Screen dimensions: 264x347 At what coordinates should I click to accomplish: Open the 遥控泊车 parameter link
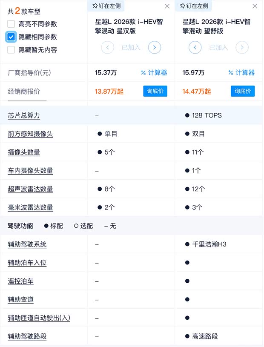coord(21,281)
